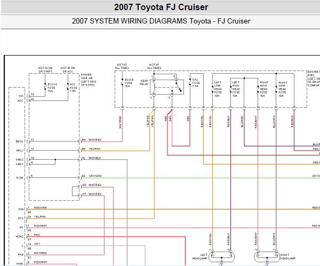Click the 'RED/WHT' wire label at HIND
The width and height of the screenshot is (320, 266).
(41, 262)
